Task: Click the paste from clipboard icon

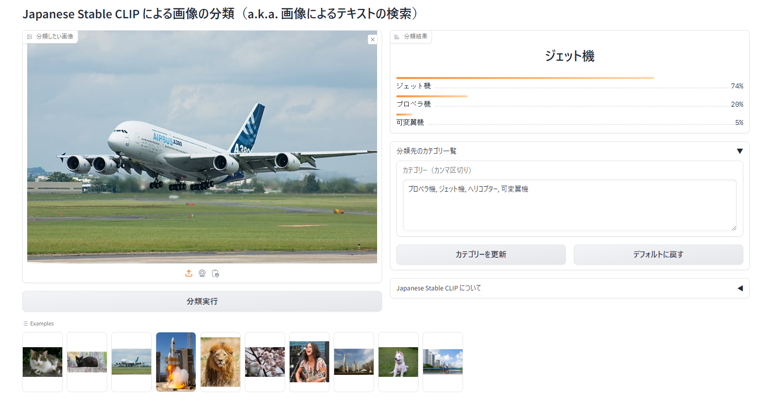Action: pyautogui.click(x=215, y=273)
